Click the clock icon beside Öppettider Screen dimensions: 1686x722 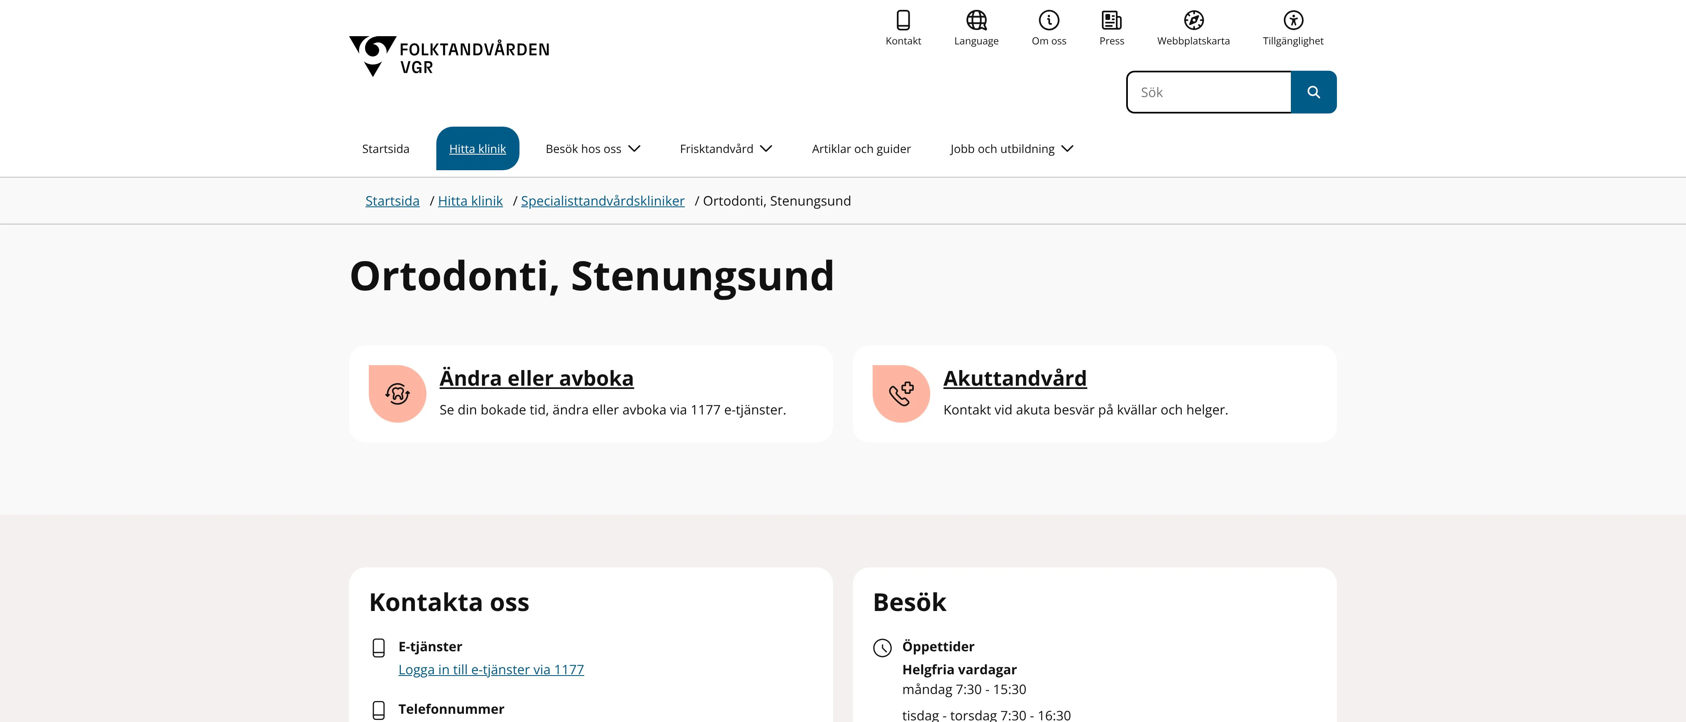pyautogui.click(x=882, y=648)
